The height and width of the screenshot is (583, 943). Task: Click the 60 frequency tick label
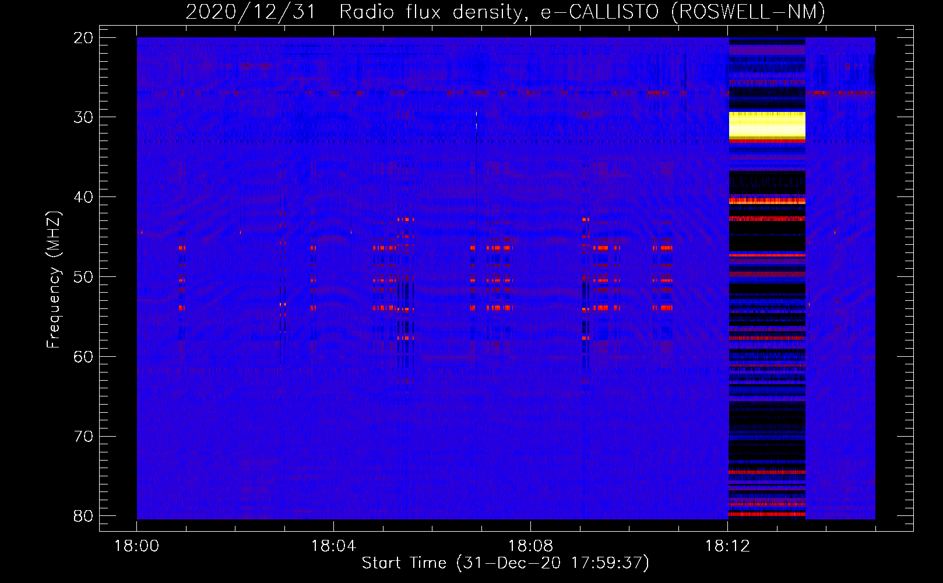point(84,357)
